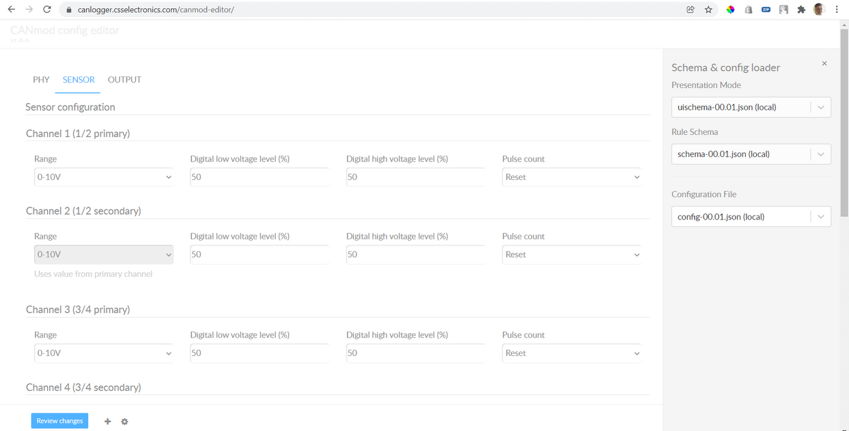Click the Channel 3 (3/4 primary) heading
The image size is (849, 431).
pyautogui.click(x=78, y=310)
